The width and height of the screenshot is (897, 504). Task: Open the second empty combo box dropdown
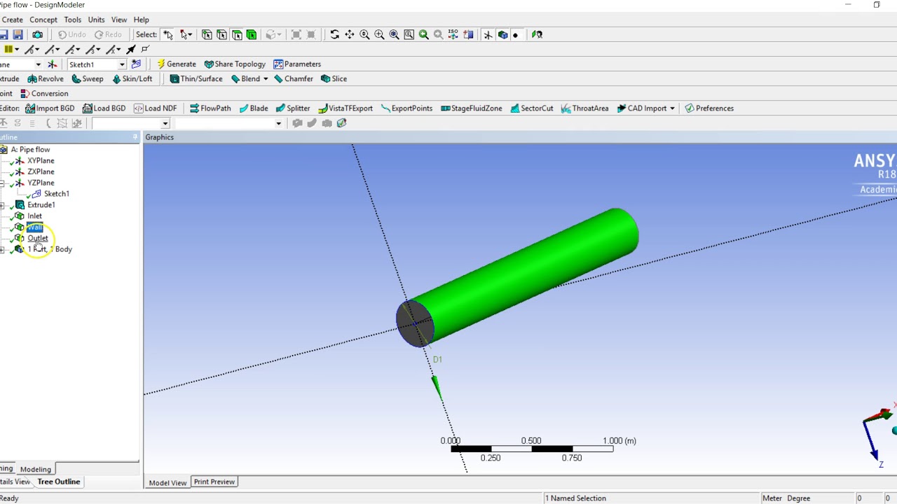278,124
